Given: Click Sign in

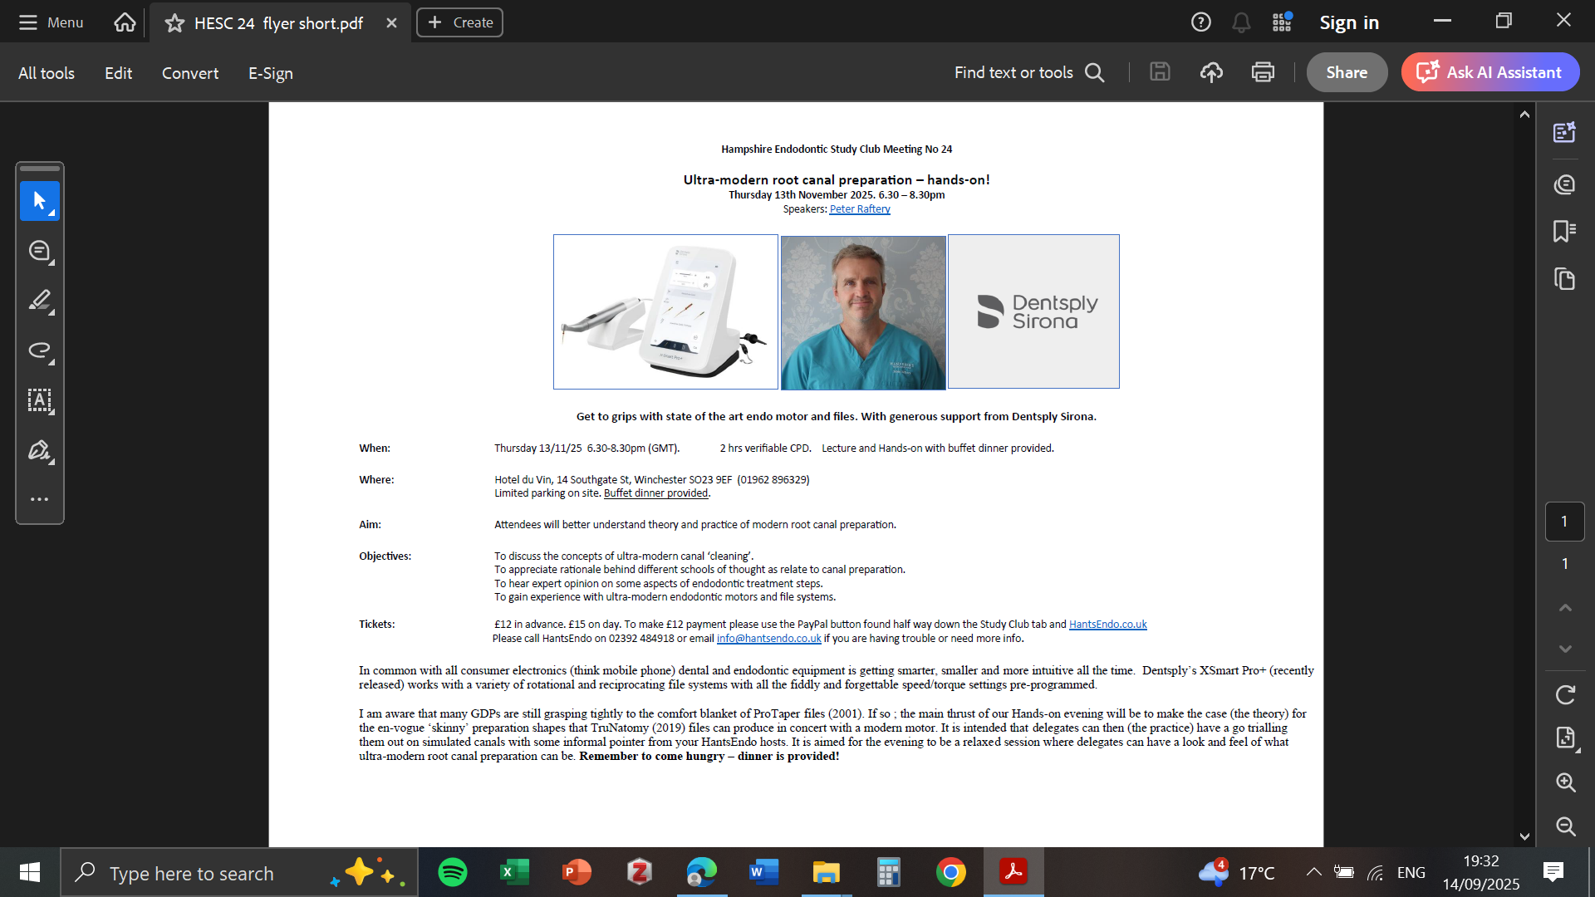Looking at the screenshot, I should (x=1349, y=22).
